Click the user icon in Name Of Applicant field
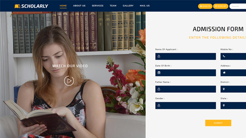The image size is (246, 138). pos(159,56)
